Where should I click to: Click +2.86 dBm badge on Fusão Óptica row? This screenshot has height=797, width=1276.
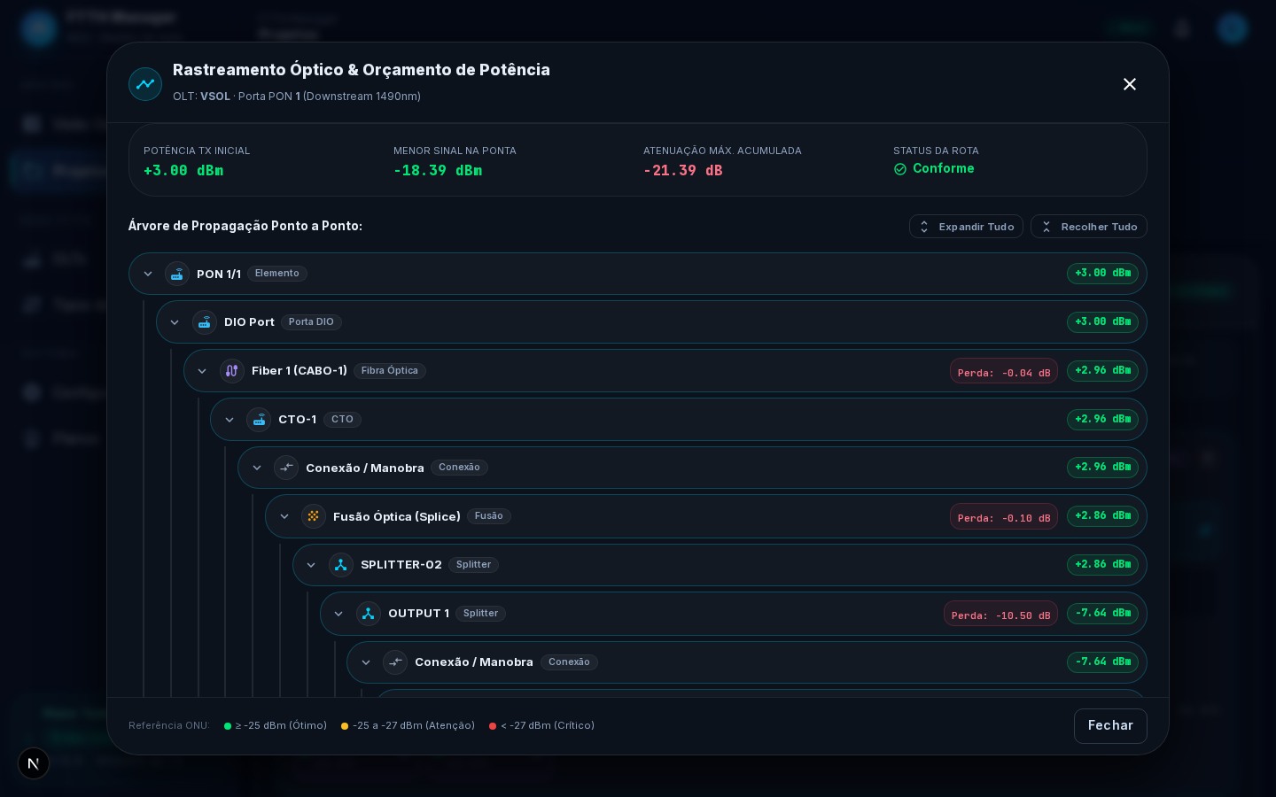(1102, 516)
